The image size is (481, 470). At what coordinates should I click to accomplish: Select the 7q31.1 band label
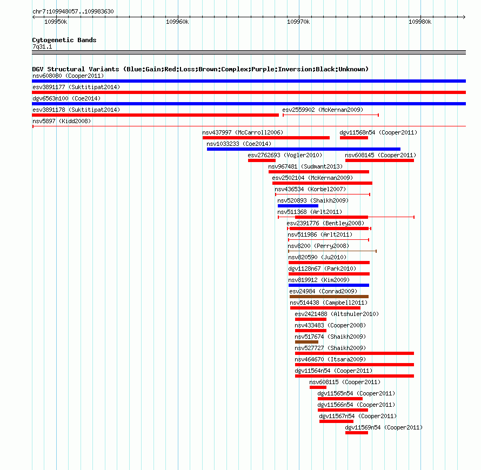(x=42, y=46)
